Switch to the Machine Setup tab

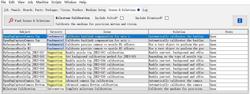pos(96,10)
